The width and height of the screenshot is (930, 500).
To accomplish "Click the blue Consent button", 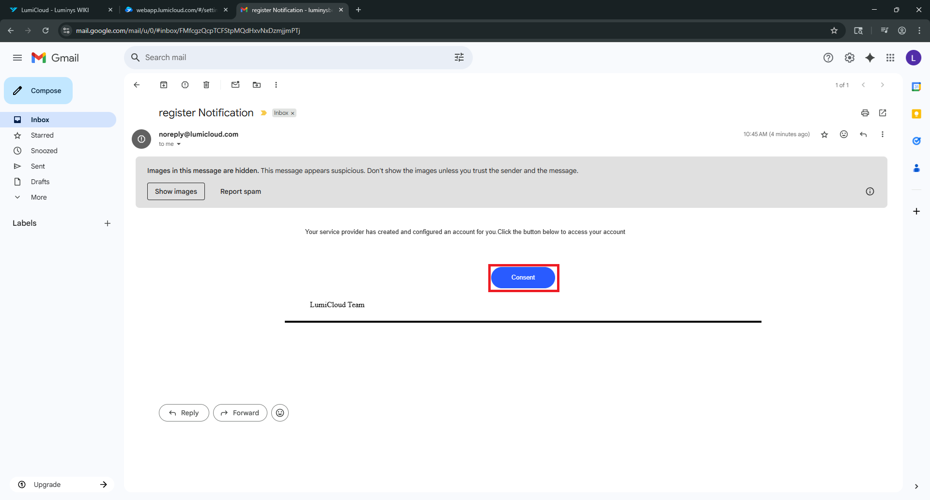I will 523,278.
